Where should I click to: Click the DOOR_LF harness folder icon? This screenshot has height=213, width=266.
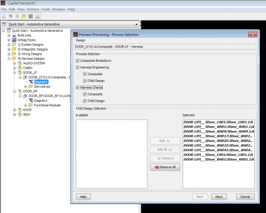20,73
